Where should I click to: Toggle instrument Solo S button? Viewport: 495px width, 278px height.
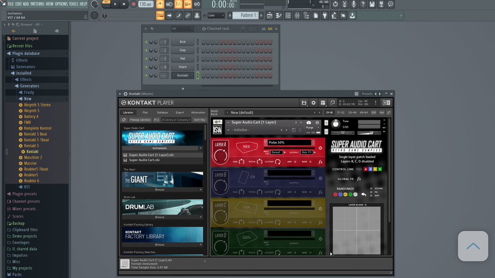(x=326, y=123)
